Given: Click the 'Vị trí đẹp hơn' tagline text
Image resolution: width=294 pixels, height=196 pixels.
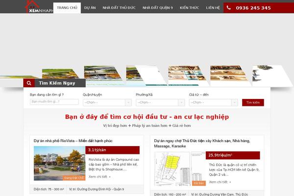Looking at the screenshot, I should [x=147, y=125].
